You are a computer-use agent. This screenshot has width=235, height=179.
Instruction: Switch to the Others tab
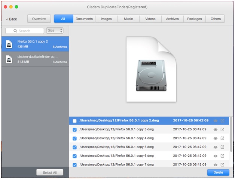click(x=215, y=19)
